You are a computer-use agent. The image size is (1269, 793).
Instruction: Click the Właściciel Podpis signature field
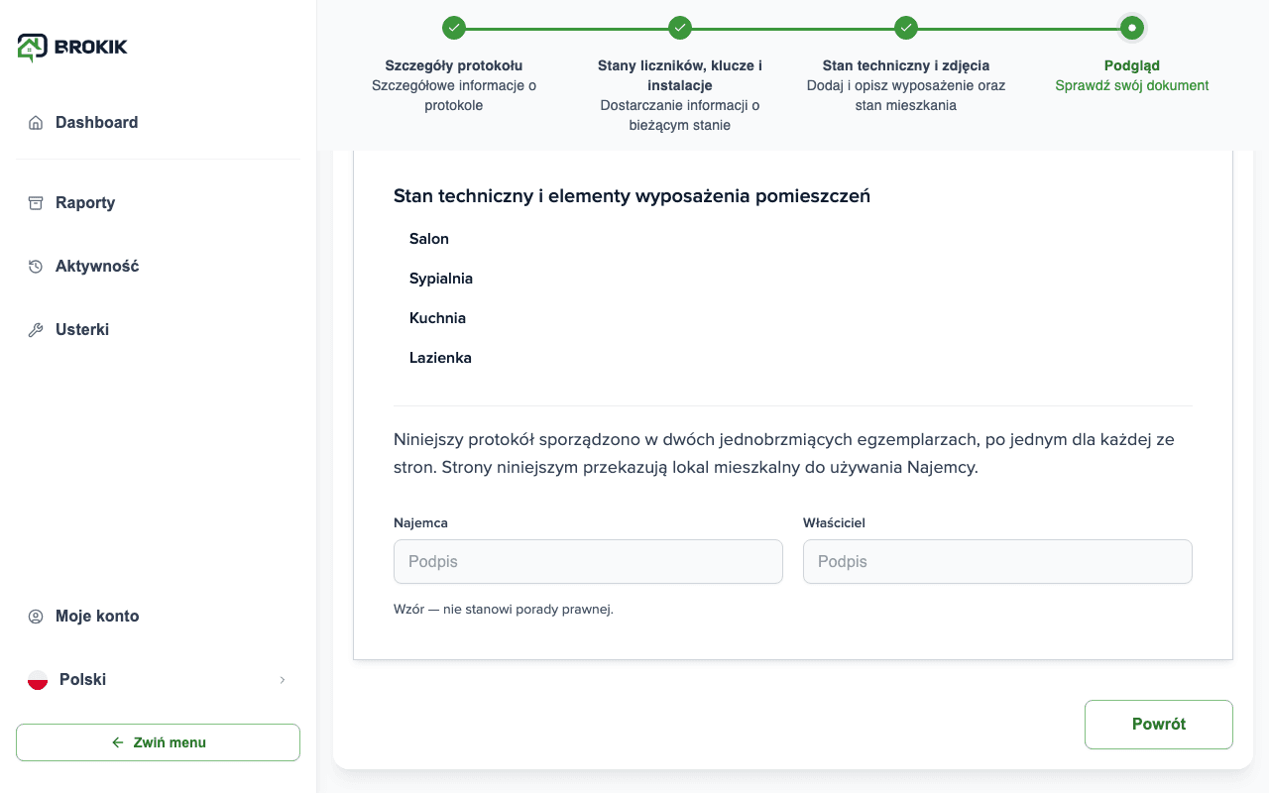click(x=997, y=561)
